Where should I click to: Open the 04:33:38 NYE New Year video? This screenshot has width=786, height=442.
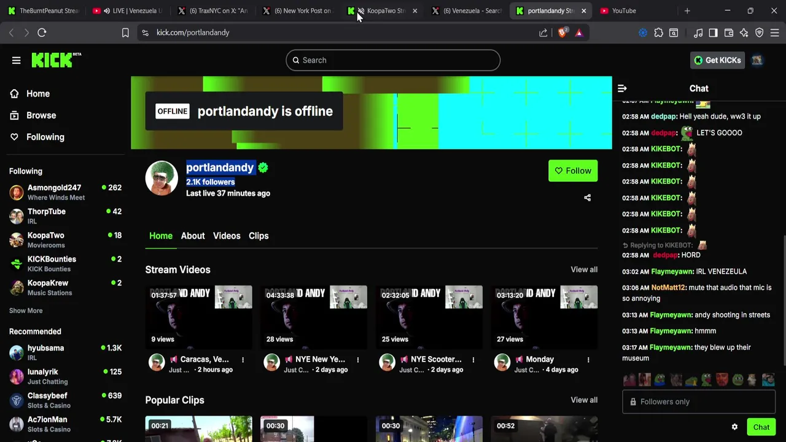click(314, 317)
